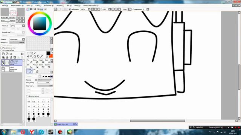Activate the move tool
Viewport: 241px width, 135px height.
coord(28,57)
